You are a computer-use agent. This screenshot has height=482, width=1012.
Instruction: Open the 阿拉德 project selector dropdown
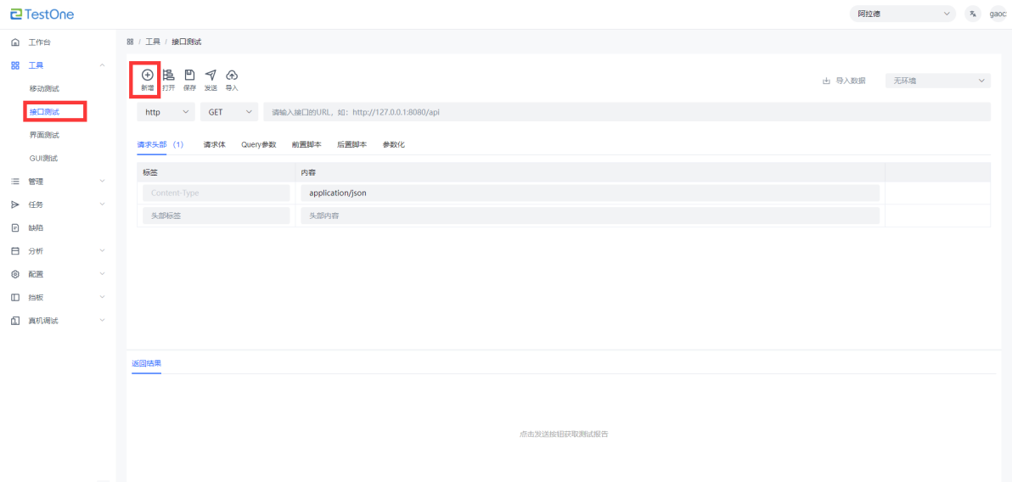pyautogui.click(x=902, y=14)
